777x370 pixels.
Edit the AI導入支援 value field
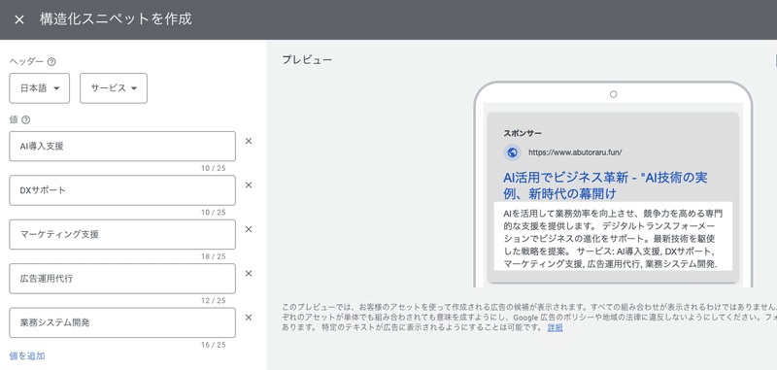pos(122,146)
